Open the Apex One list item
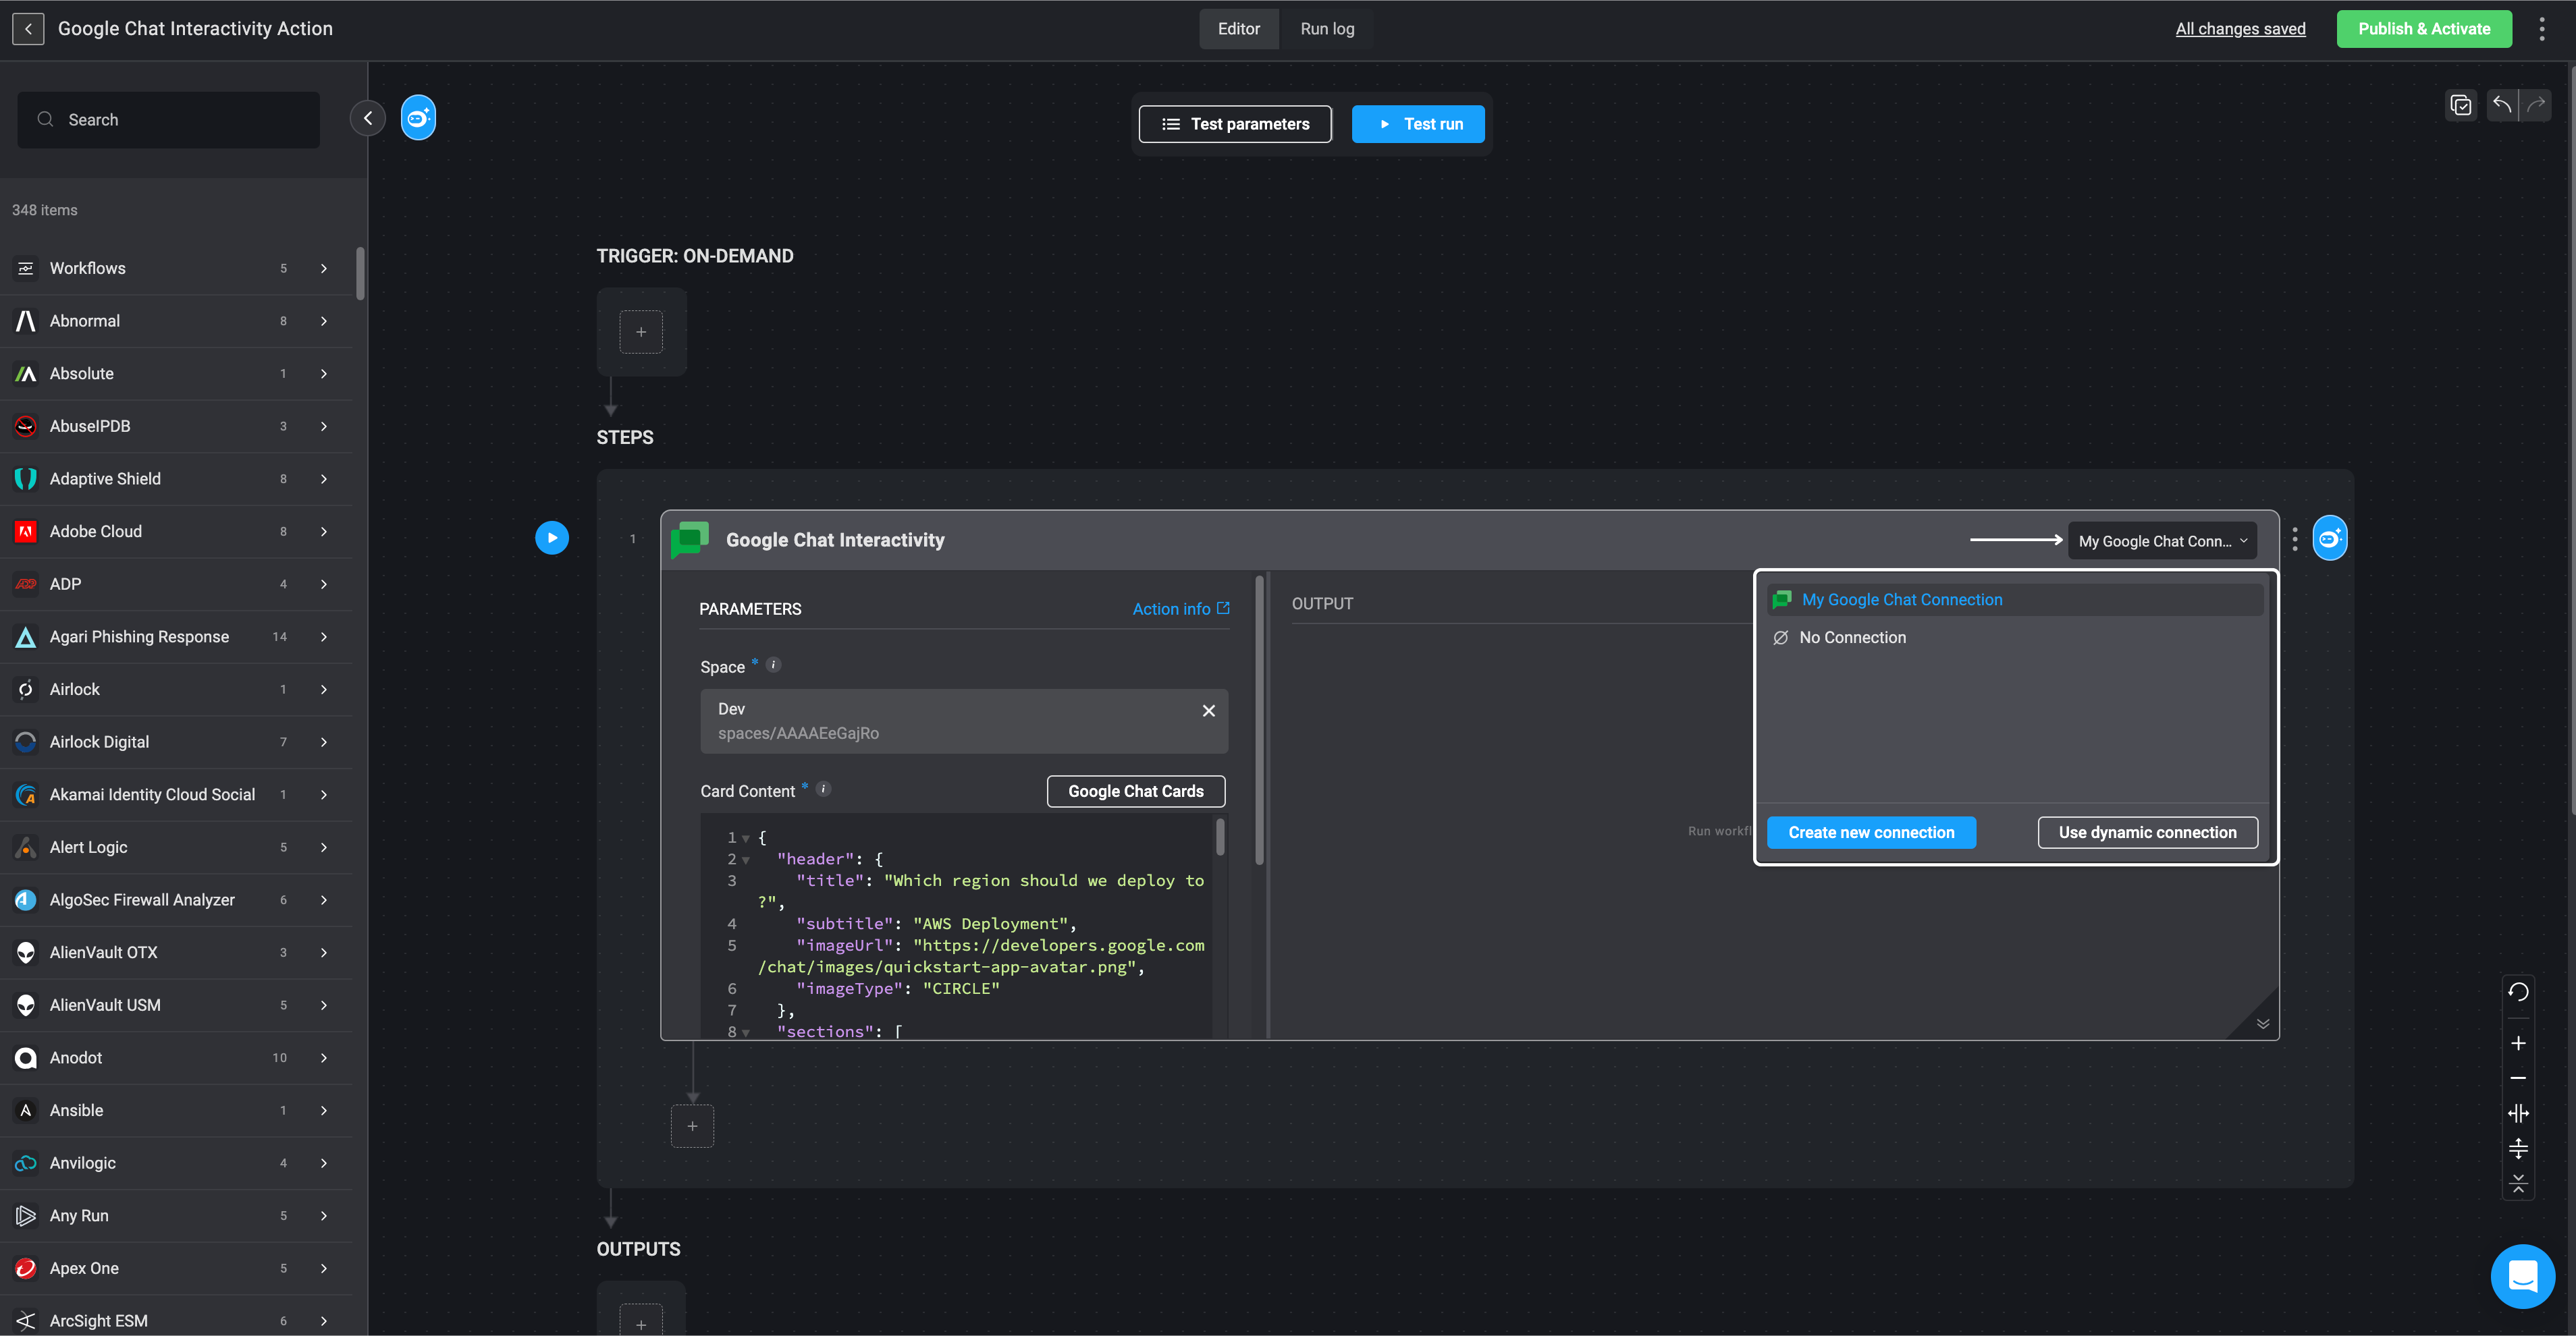 tap(176, 1268)
